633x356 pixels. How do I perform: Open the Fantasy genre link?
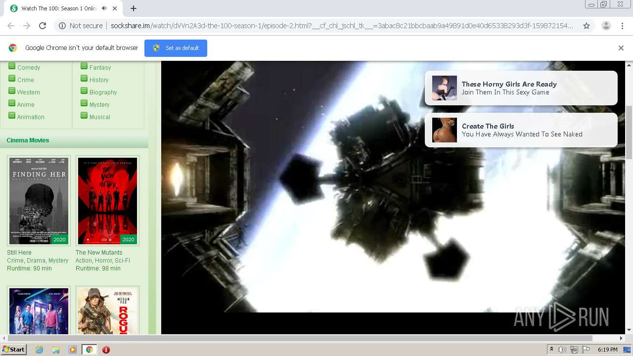[100, 68]
